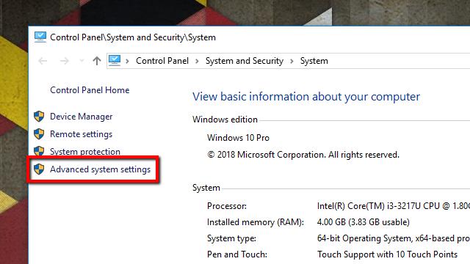This screenshot has width=470, height=264.
Task: Expand chevron after System and Security breadcrumb
Action: tap(292, 61)
